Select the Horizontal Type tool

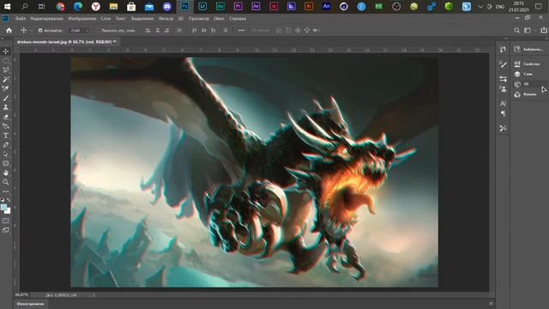point(6,136)
